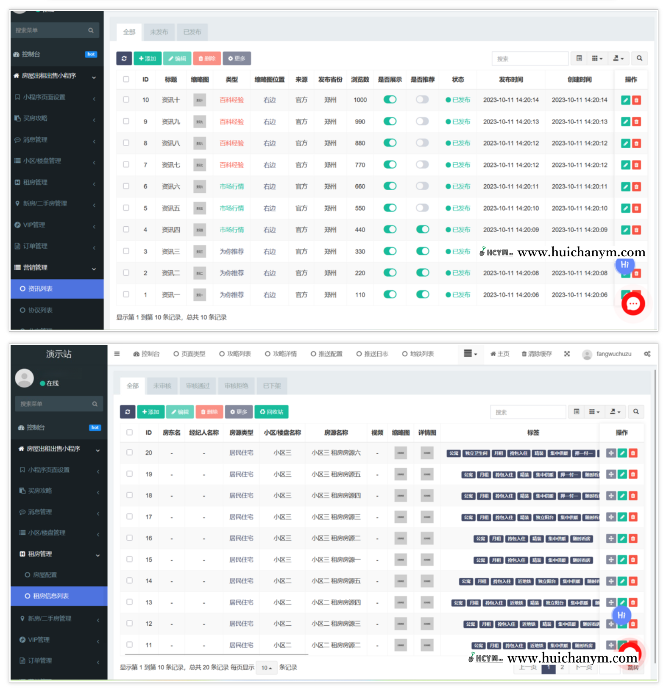Screen dimensions: 666x688
Task: Switch to the 未发布 tab
Action: [x=159, y=32]
